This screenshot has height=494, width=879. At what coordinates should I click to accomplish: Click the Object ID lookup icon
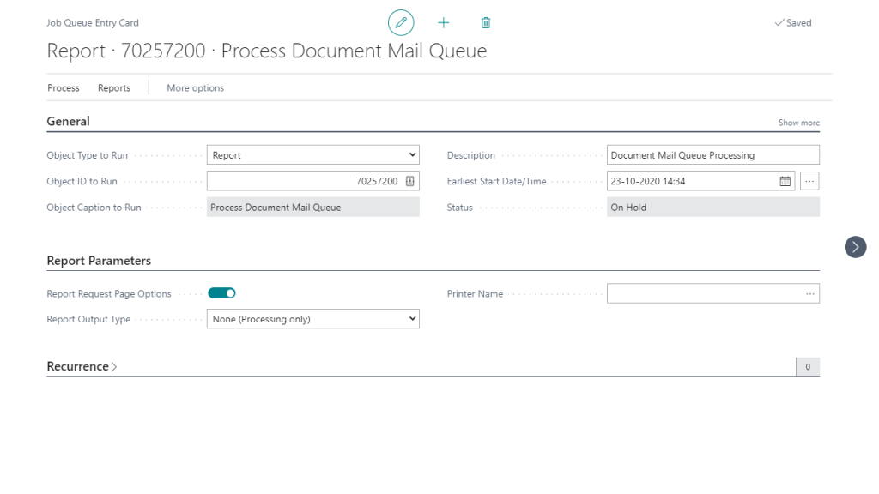[x=410, y=180]
